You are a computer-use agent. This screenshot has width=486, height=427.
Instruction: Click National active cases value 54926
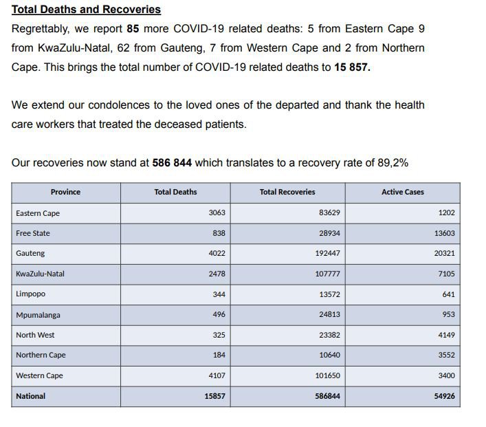click(x=445, y=396)
